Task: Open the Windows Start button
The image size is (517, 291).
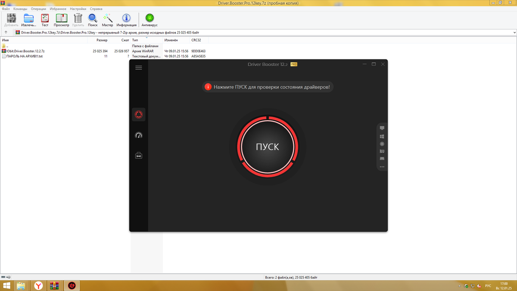Action: pyautogui.click(x=6, y=285)
